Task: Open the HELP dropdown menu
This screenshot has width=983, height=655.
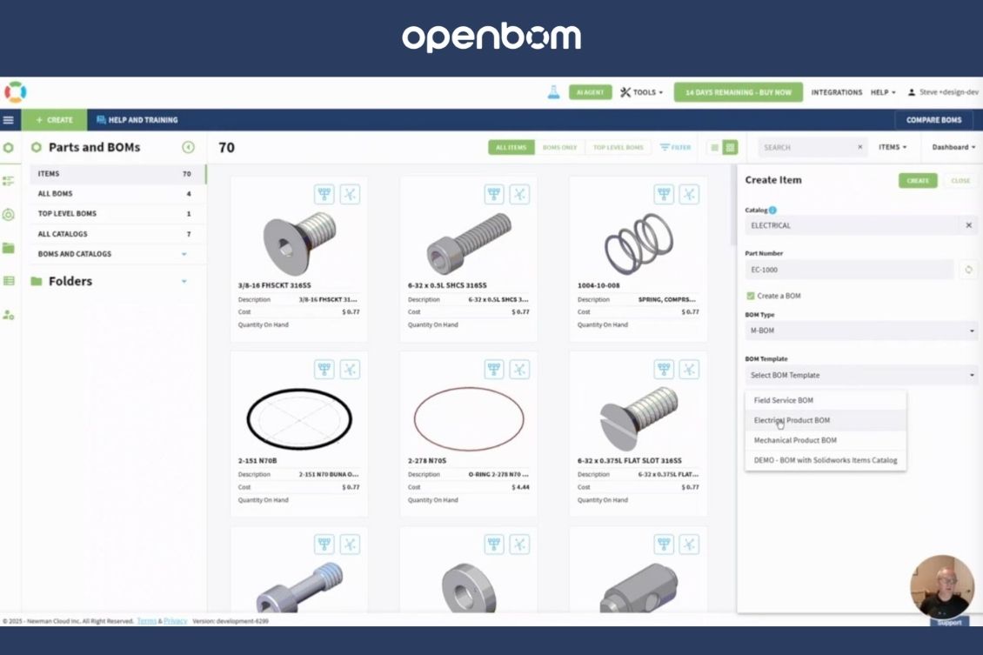Action: pyautogui.click(x=883, y=92)
